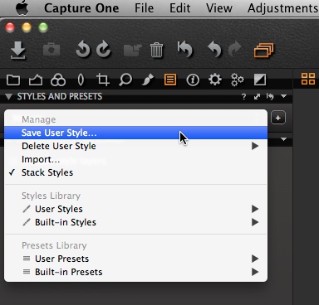Expand the User Presets submenu
319x305 pixels.
click(136, 259)
